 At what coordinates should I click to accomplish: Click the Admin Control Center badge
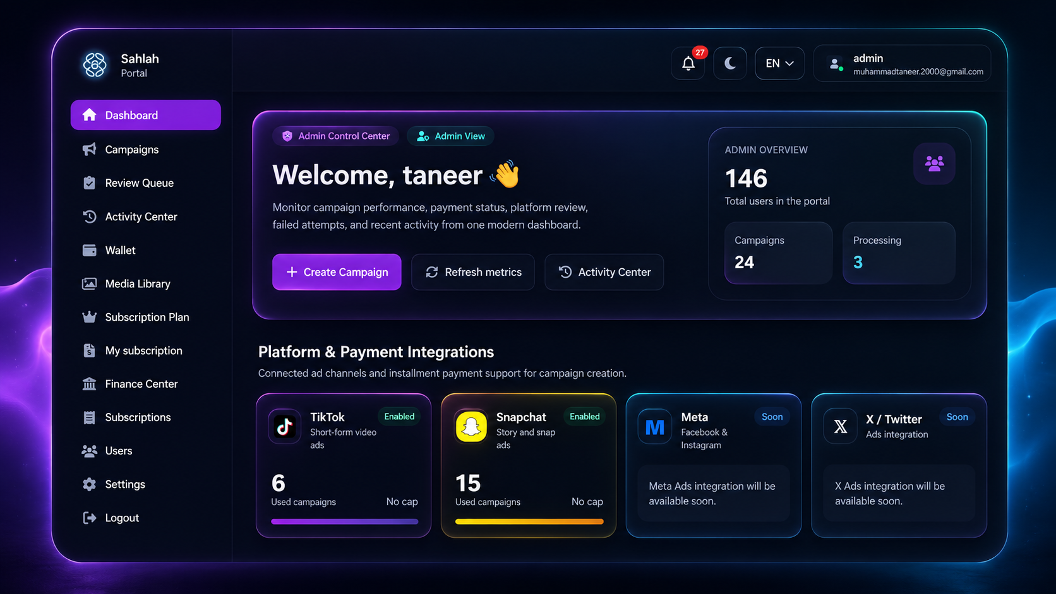click(336, 136)
